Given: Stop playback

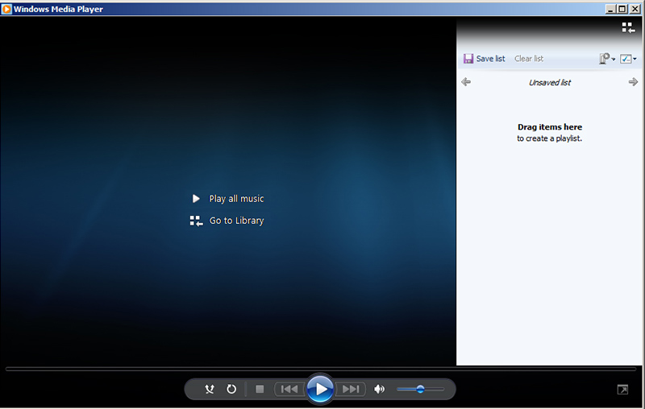Looking at the screenshot, I should [x=260, y=389].
